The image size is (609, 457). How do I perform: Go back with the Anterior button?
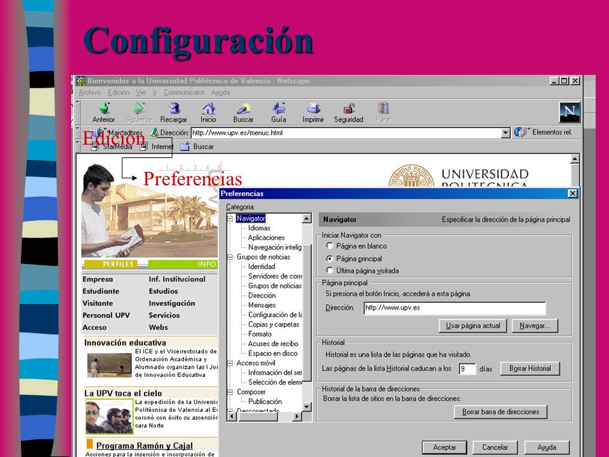(x=103, y=112)
